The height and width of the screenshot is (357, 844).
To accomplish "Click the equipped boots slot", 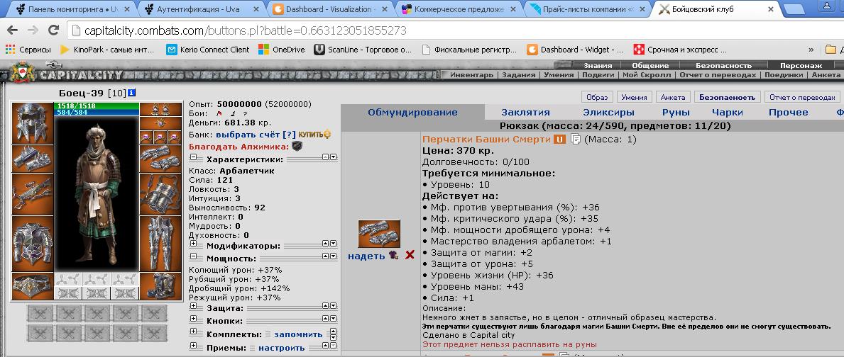I will pyautogui.click(x=161, y=286).
